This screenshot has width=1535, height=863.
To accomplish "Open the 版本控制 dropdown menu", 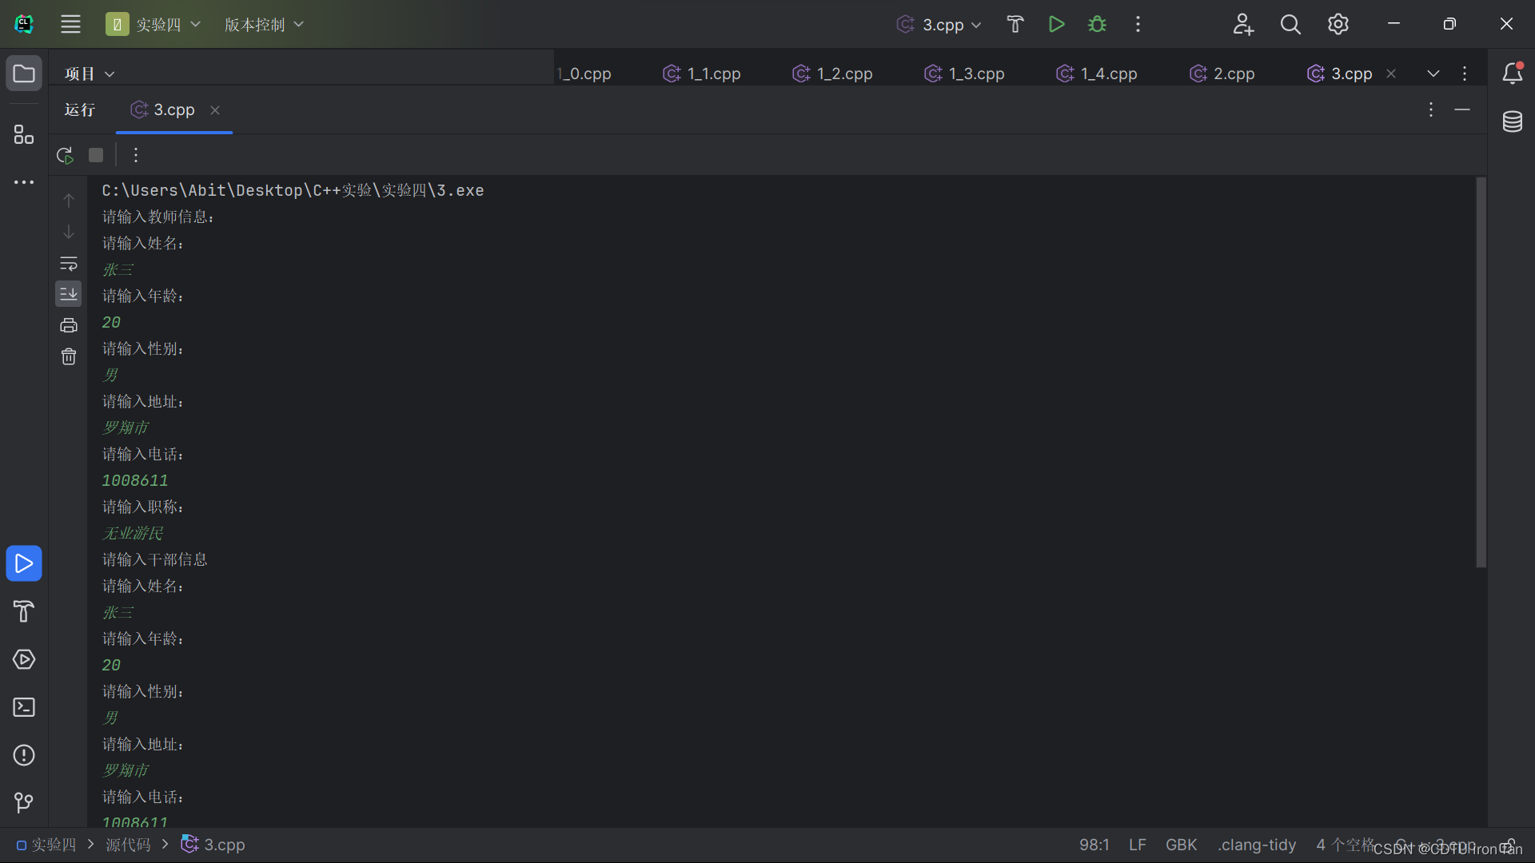I will 264,25.
